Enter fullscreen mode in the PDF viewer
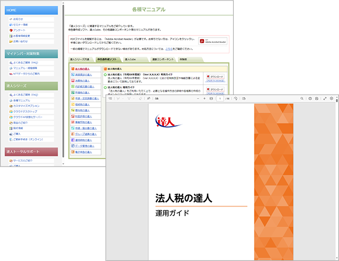Viewport: 339px width, 261px height. pos(324,98)
